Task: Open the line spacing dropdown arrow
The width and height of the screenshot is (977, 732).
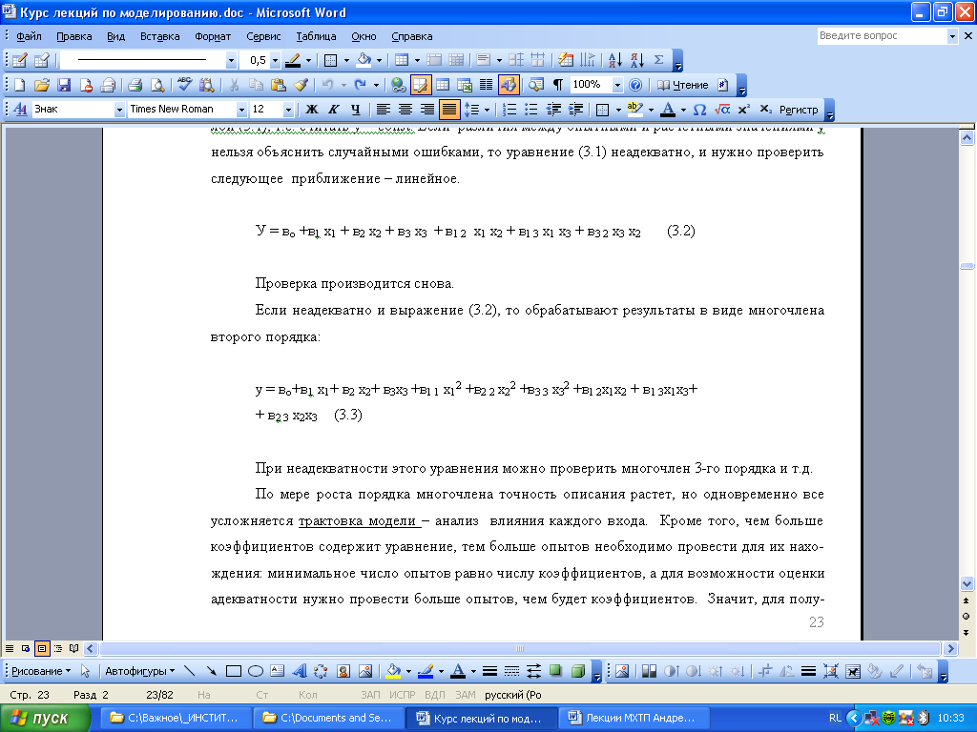Action: pos(488,110)
